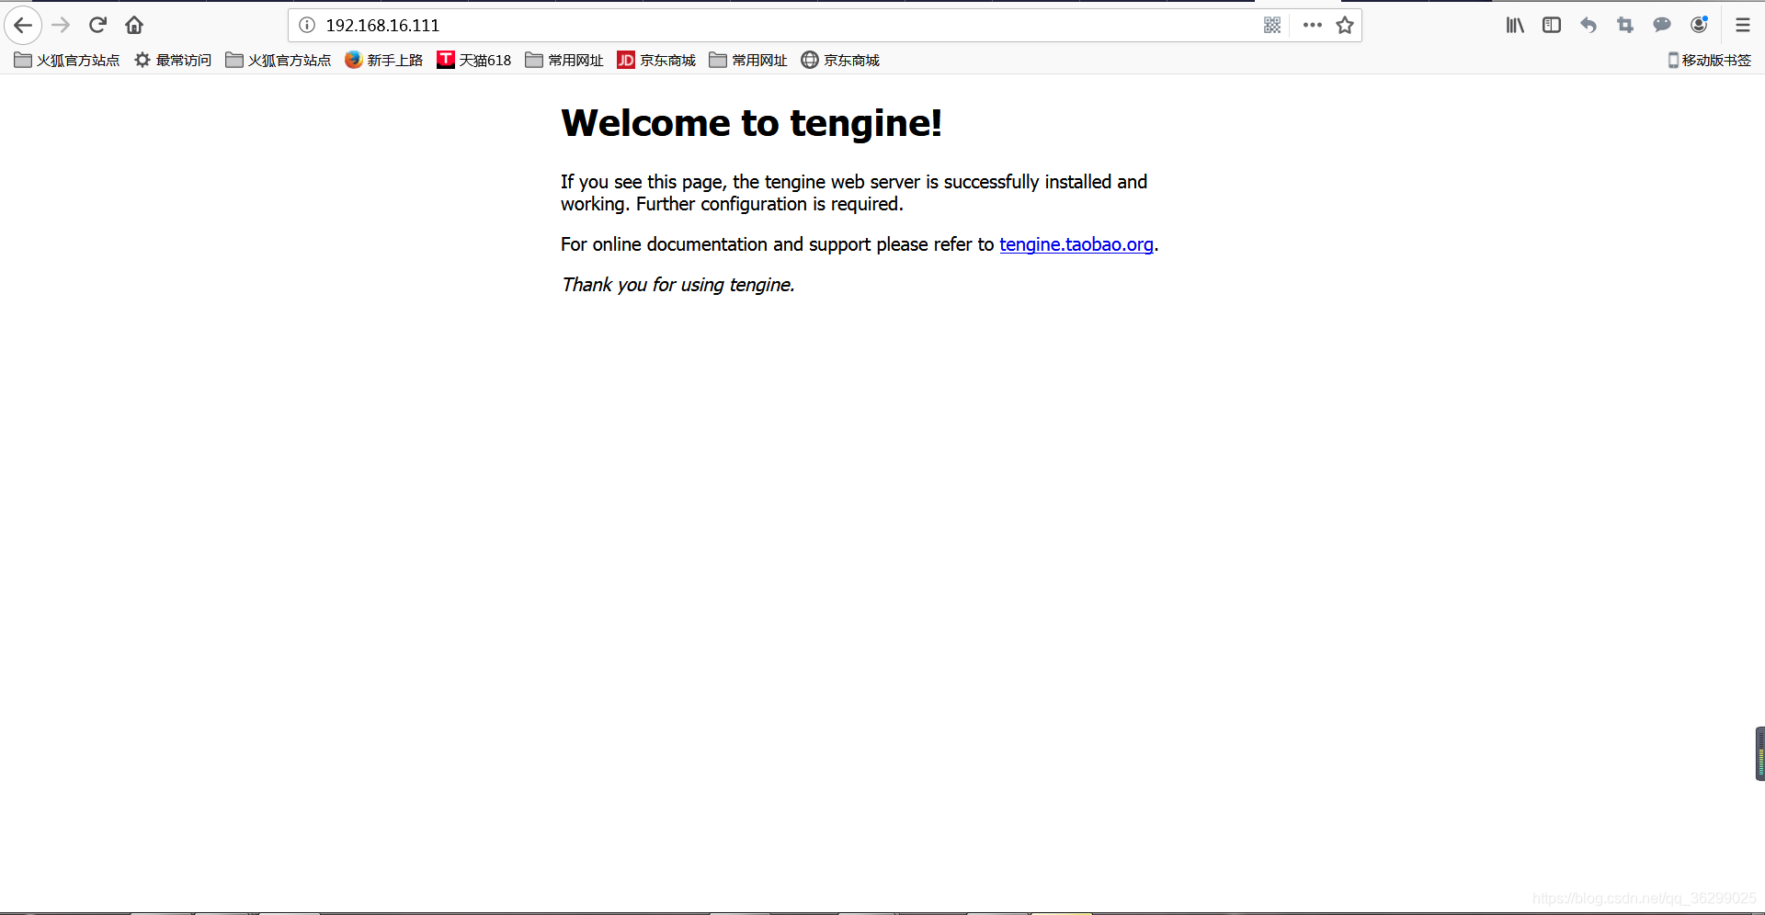Show site information for 192.168.16.111
This screenshot has height=915, width=1765.
coord(307,25)
